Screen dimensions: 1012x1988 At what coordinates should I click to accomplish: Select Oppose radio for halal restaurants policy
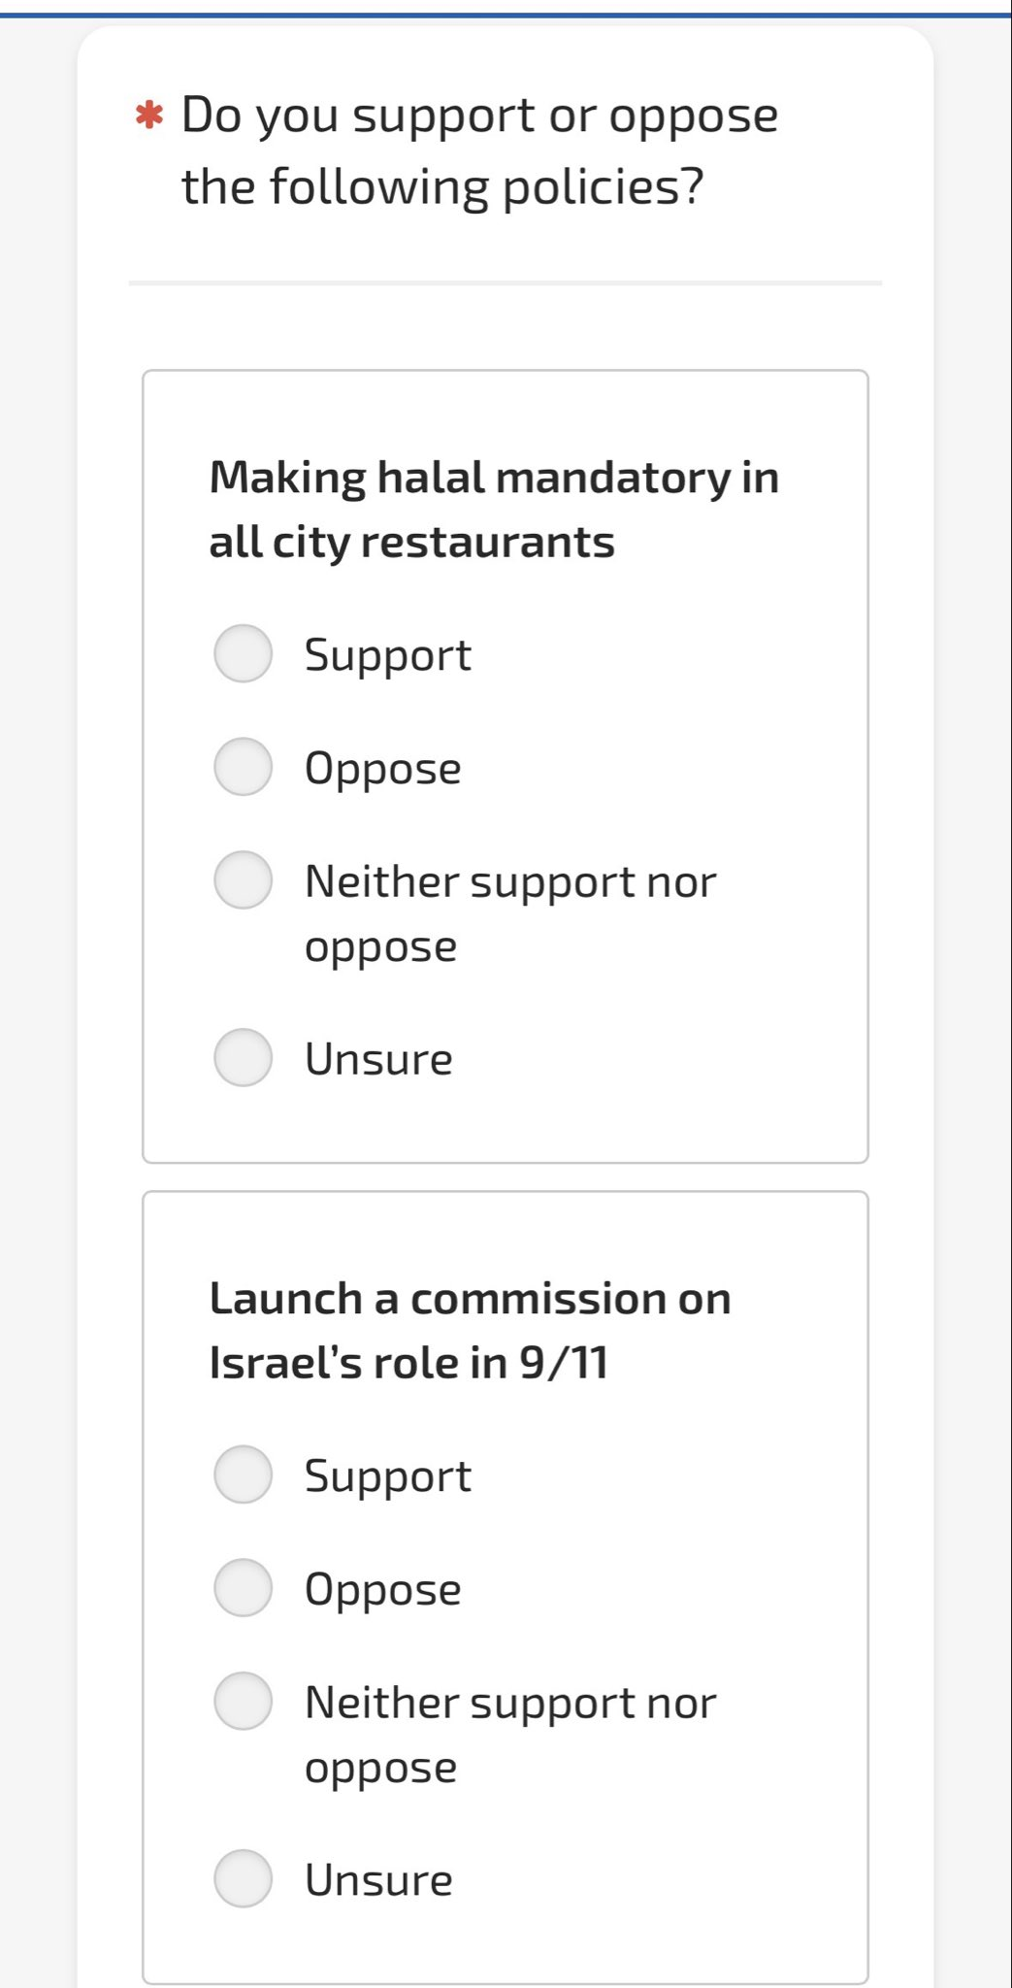[243, 767]
